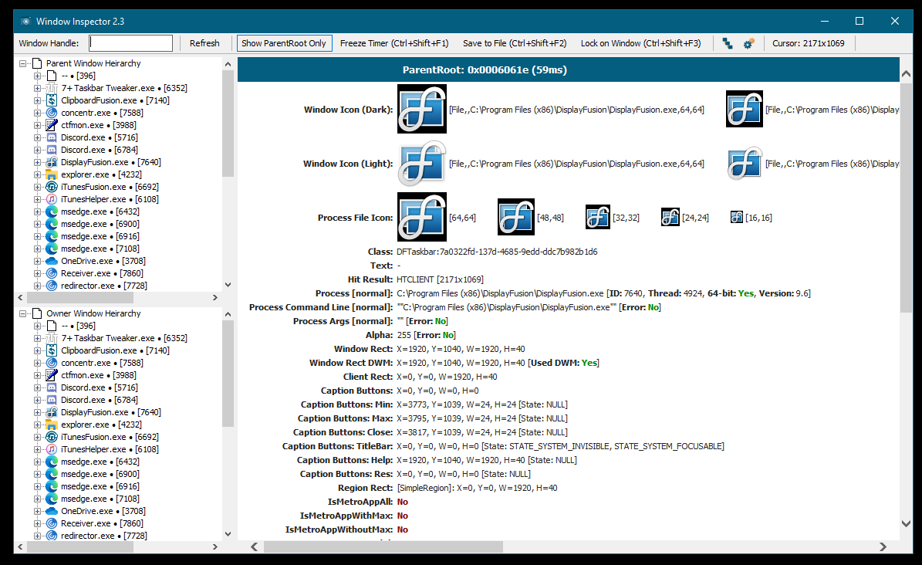The image size is (922, 565).
Task: Click Save to File button
Action: click(x=515, y=43)
